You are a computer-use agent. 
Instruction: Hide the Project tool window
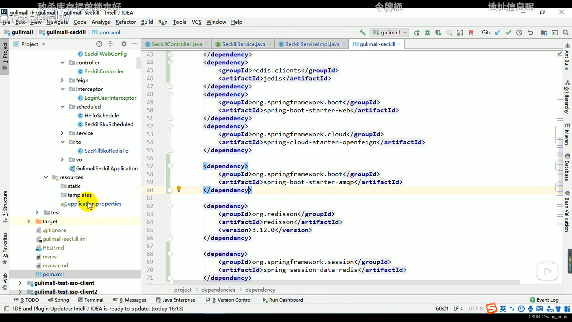pos(135,44)
